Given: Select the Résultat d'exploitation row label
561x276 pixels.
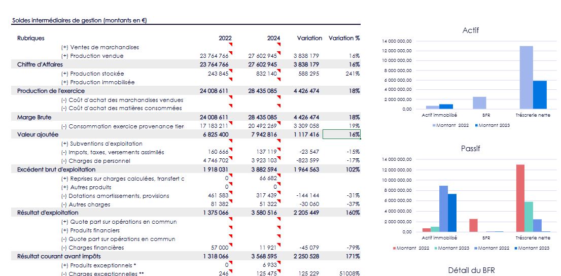Looking at the screenshot, I should tap(48, 213).
